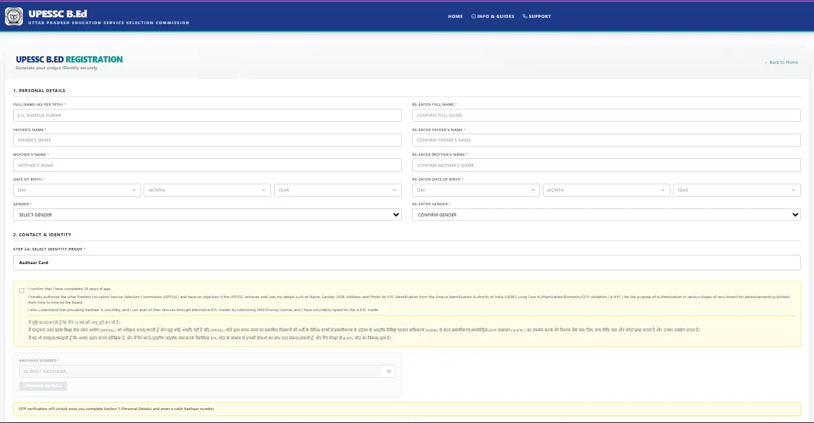Open the Date of Birth MONTH dropdown
The image size is (814, 423).
pos(207,190)
